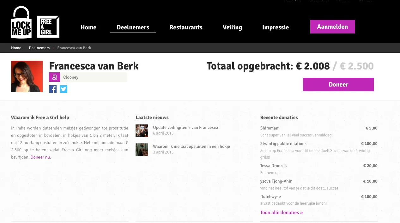Click the Lock Me Up padlock logo
This screenshot has width=400, height=223.
click(21, 23)
